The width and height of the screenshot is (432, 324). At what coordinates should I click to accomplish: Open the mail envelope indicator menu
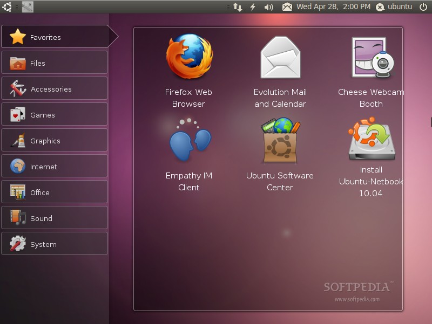point(287,6)
